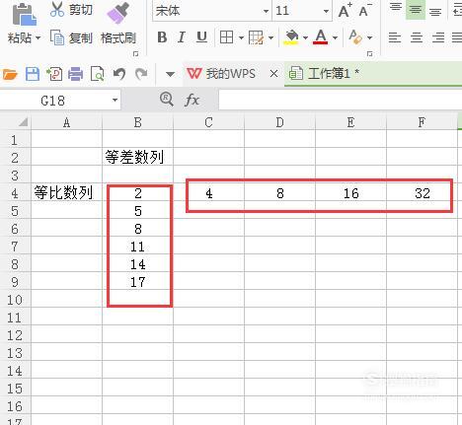Decrease font size with A- icon
Viewport: 462px width, 425px height.
[365, 11]
